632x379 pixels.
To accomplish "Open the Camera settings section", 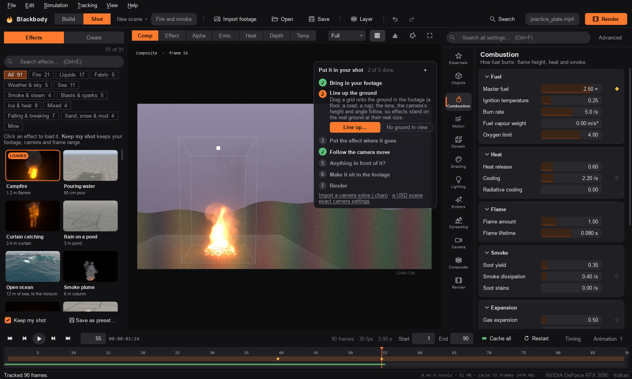I will (458, 243).
